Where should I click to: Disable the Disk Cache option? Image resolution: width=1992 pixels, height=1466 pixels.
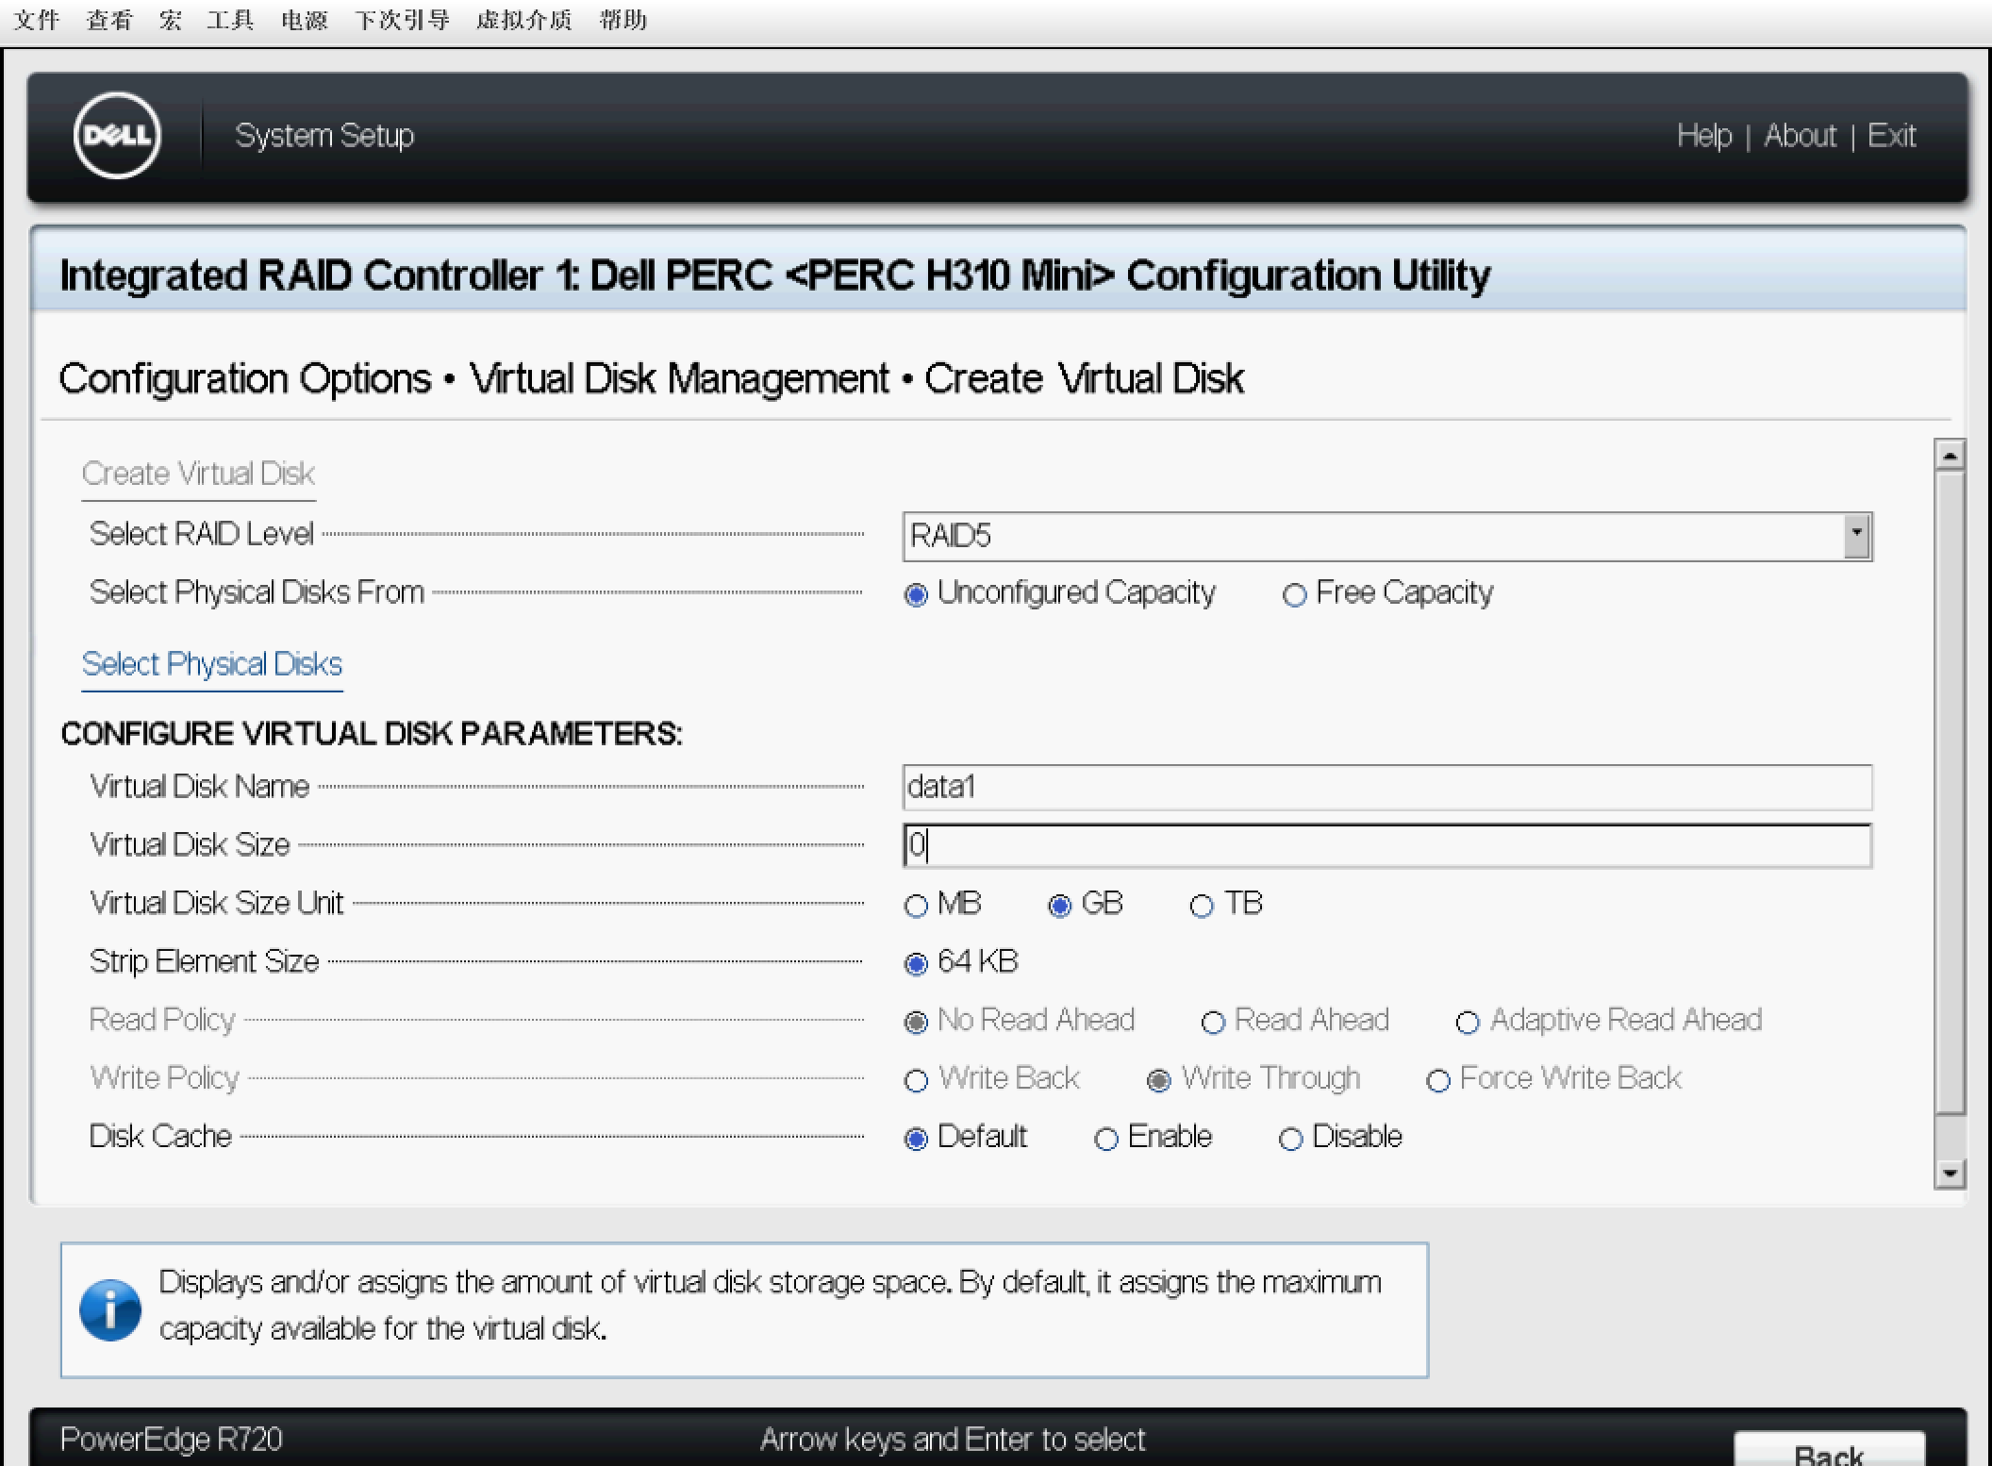pyautogui.click(x=1290, y=1139)
